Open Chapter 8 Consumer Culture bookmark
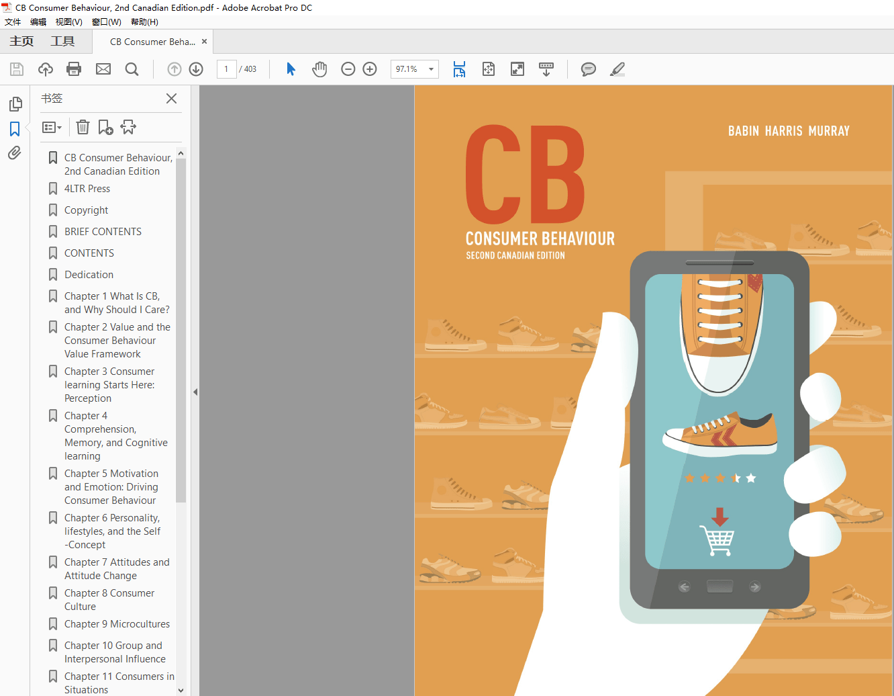This screenshot has width=894, height=696. click(109, 600)
